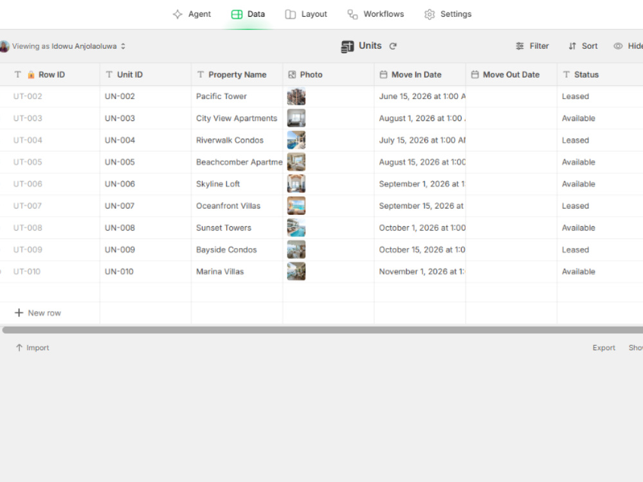Open the Property Name column header
The height and width of the screenshot is (482, 643).
tap(237, 75)
